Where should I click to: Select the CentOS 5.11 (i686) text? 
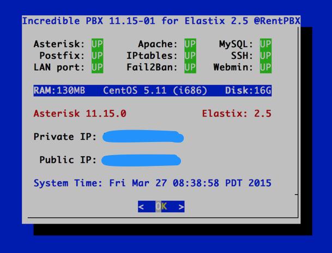coord(155,90)
